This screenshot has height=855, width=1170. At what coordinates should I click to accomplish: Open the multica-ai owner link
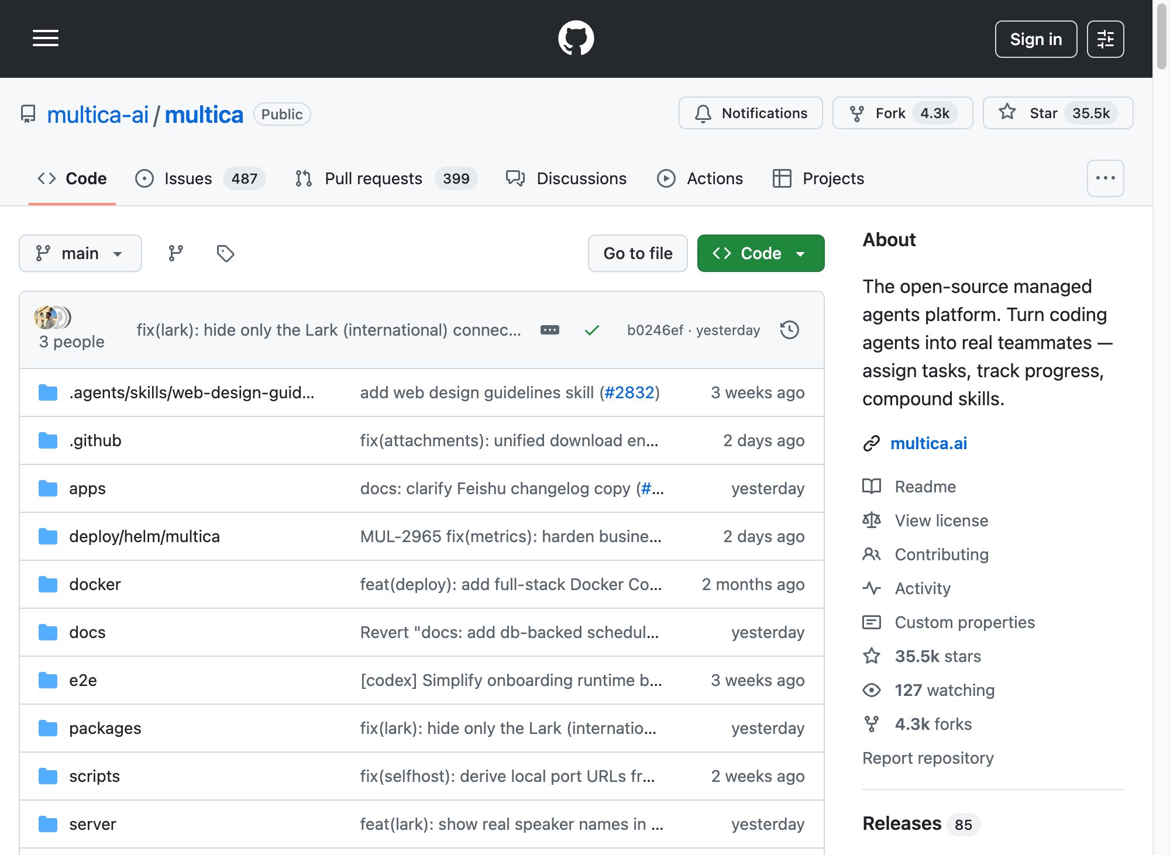98,115
